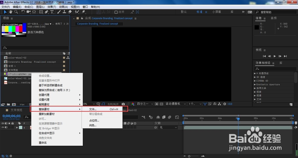
Task: Expand the Synthetic Aperture effects category
Action: pos(255,84)
